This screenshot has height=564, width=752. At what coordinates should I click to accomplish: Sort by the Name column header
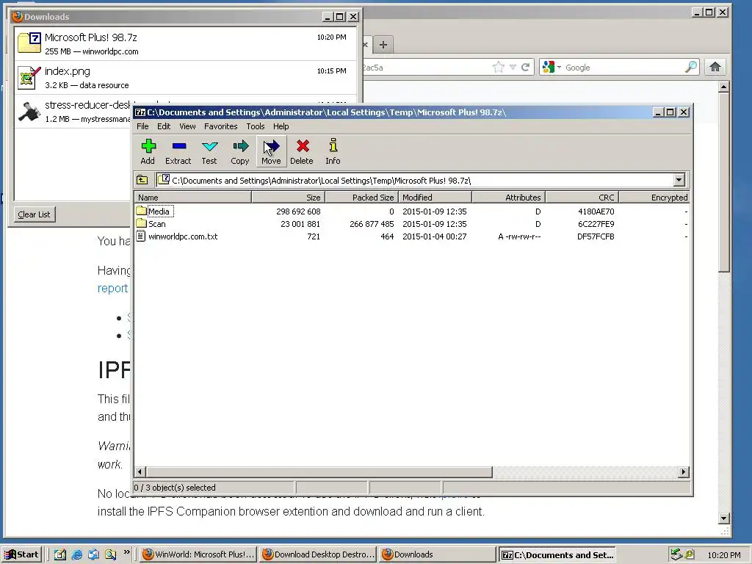point(193,198)
